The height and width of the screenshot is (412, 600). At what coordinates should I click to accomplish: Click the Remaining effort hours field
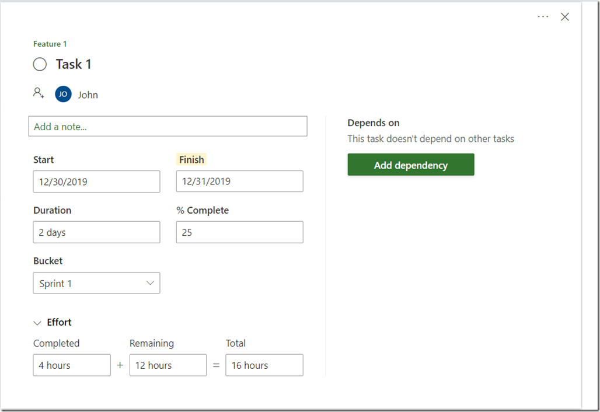[168, 365]
